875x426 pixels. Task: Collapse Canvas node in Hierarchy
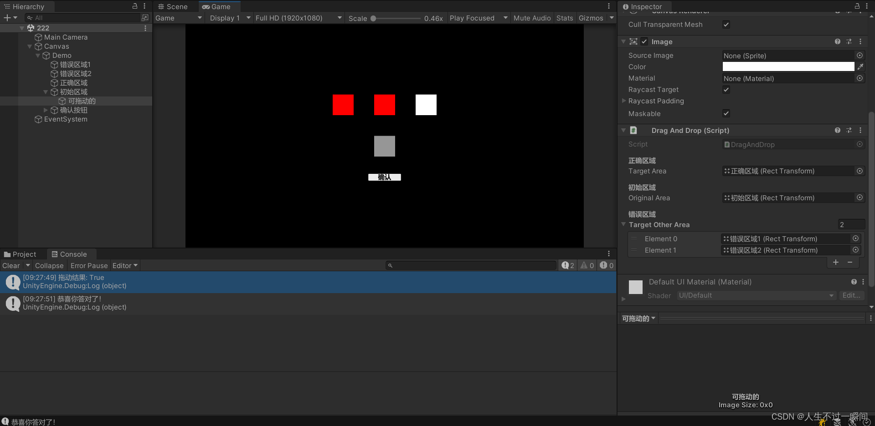[x=30, y=46]
